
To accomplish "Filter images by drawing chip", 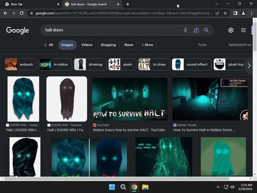I will (90, 64).
